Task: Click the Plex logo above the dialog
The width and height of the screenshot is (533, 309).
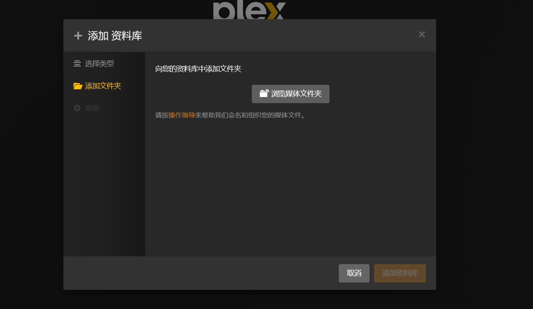Action: tap(249, 10)
